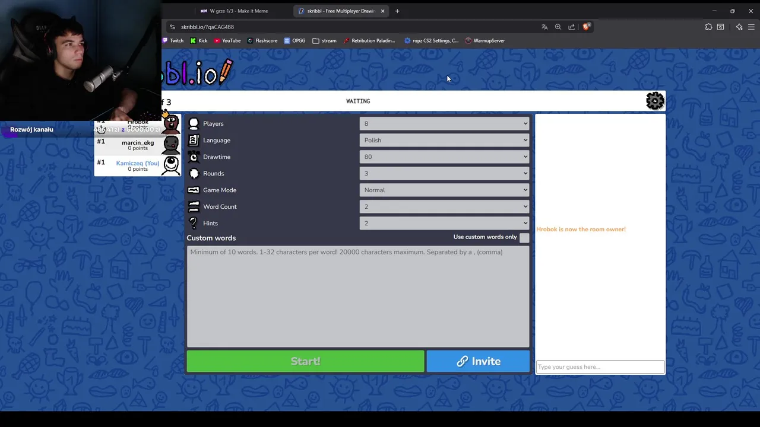The height and width of the screenshot is (427, 760).
Task: Click the Players setting icon
Action: click(x=194, y=123)
